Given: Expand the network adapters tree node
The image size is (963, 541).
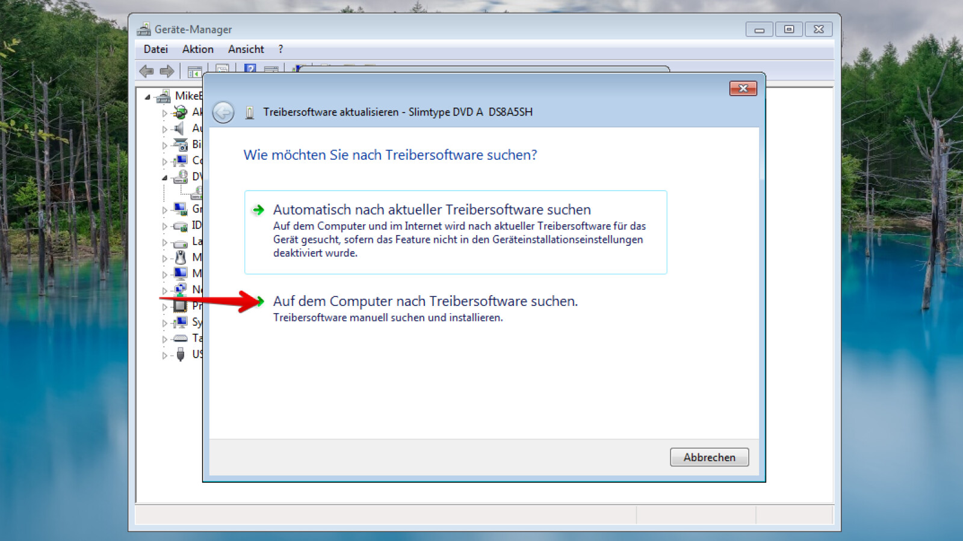Looking at the screenshot, I should click(164, 290).
